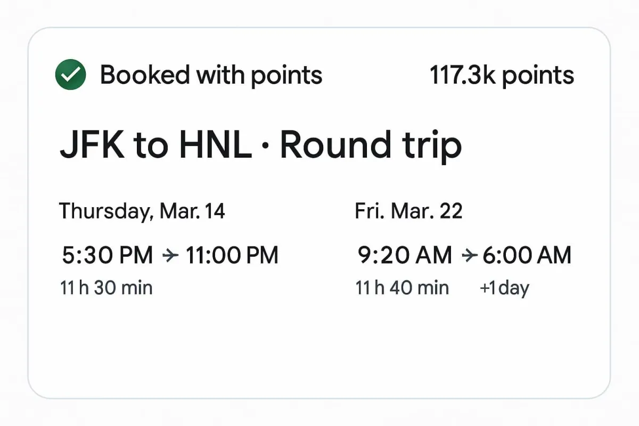This screenshot has width=639, height=426.
Task: Click the 6:00 AM return arrival
Action: 527,256
